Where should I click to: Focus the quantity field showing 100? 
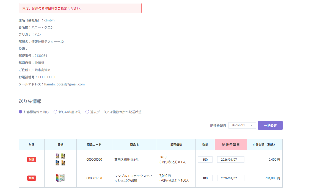(x=205, y=178)
